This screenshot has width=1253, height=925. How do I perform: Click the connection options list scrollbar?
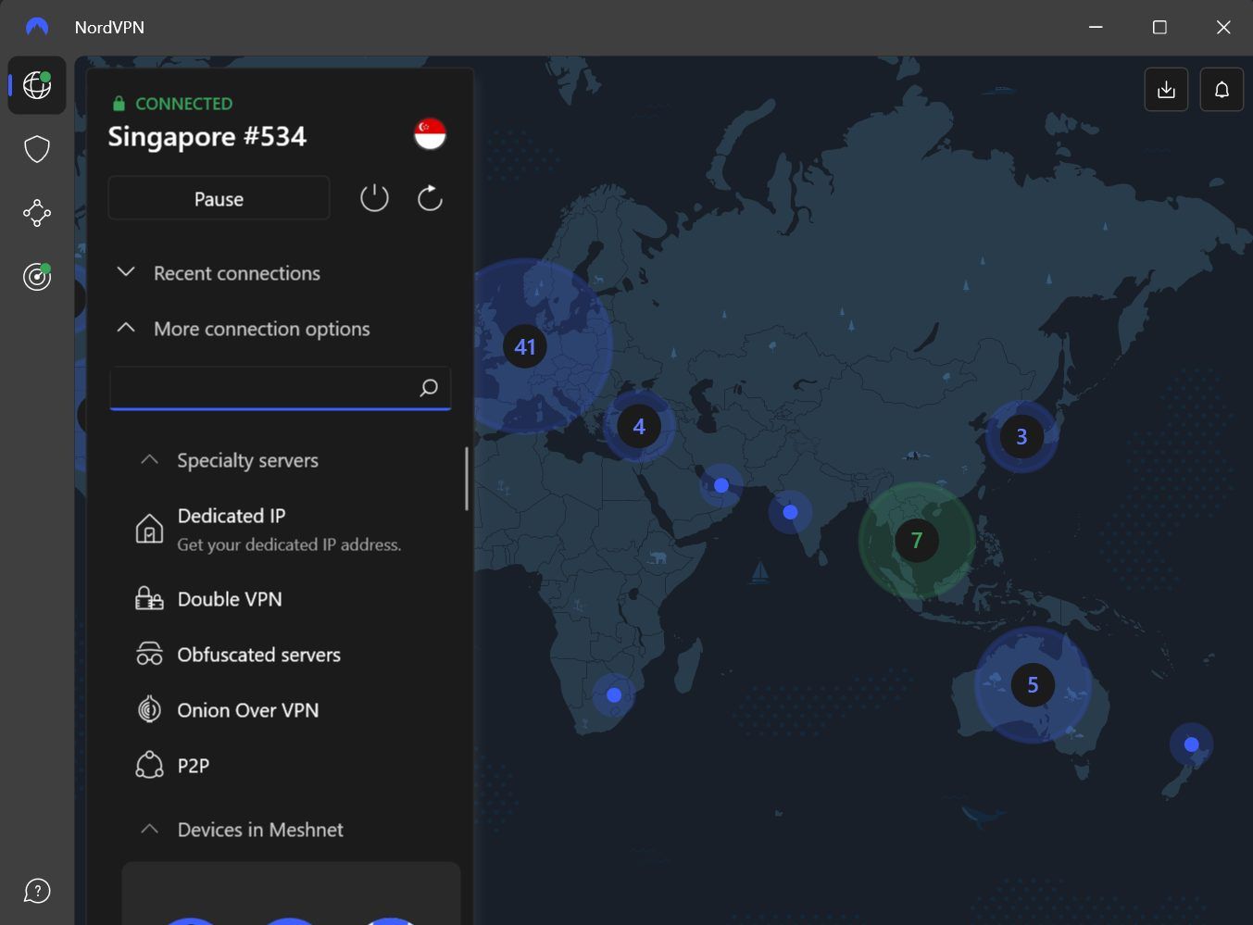[467, 479]
